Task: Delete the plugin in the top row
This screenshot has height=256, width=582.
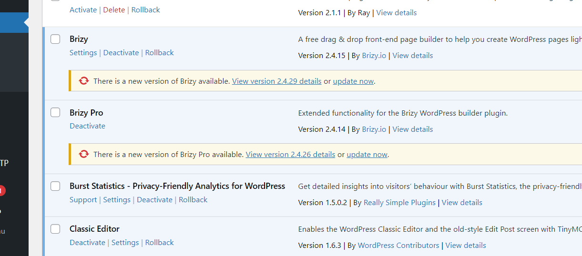Action: 114,10
